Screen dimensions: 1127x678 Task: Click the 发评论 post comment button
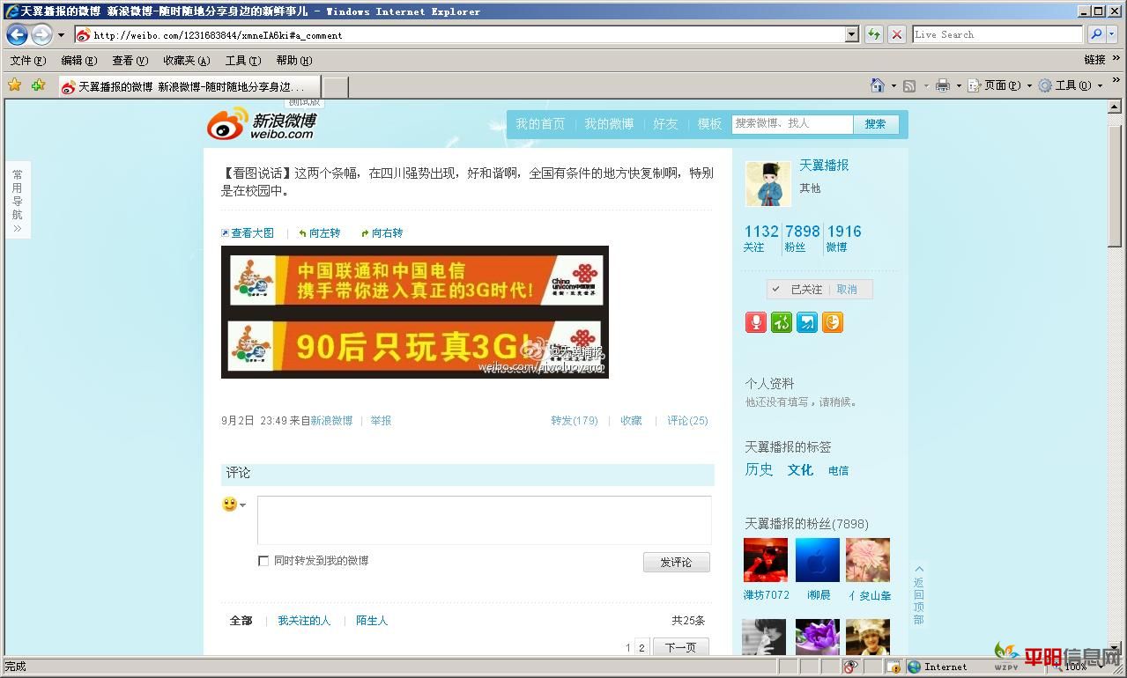[x=676, y=563]
